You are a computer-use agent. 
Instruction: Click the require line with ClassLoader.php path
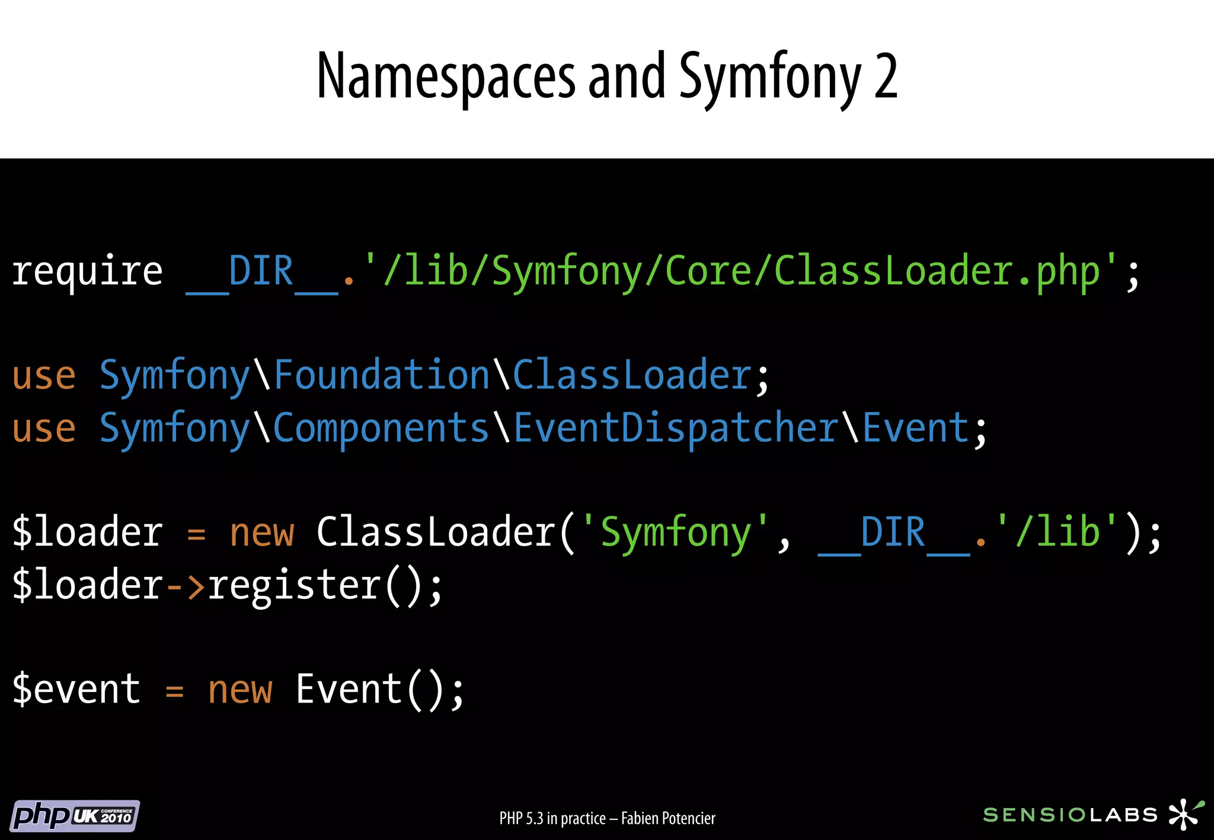(576, 272)
